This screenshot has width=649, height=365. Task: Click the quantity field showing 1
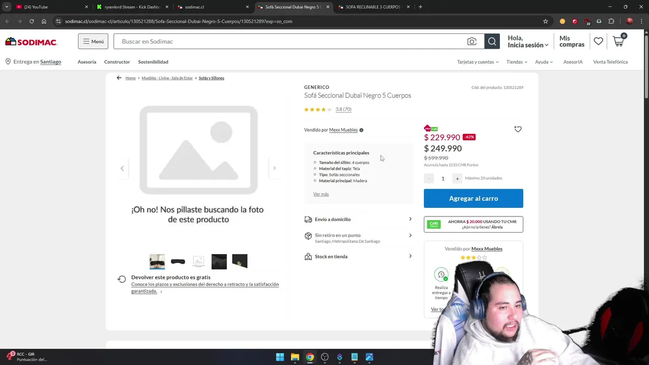[443, 178]
